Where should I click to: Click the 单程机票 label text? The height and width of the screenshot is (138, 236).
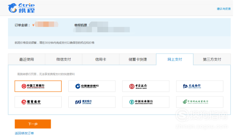(x=81, y=25)
